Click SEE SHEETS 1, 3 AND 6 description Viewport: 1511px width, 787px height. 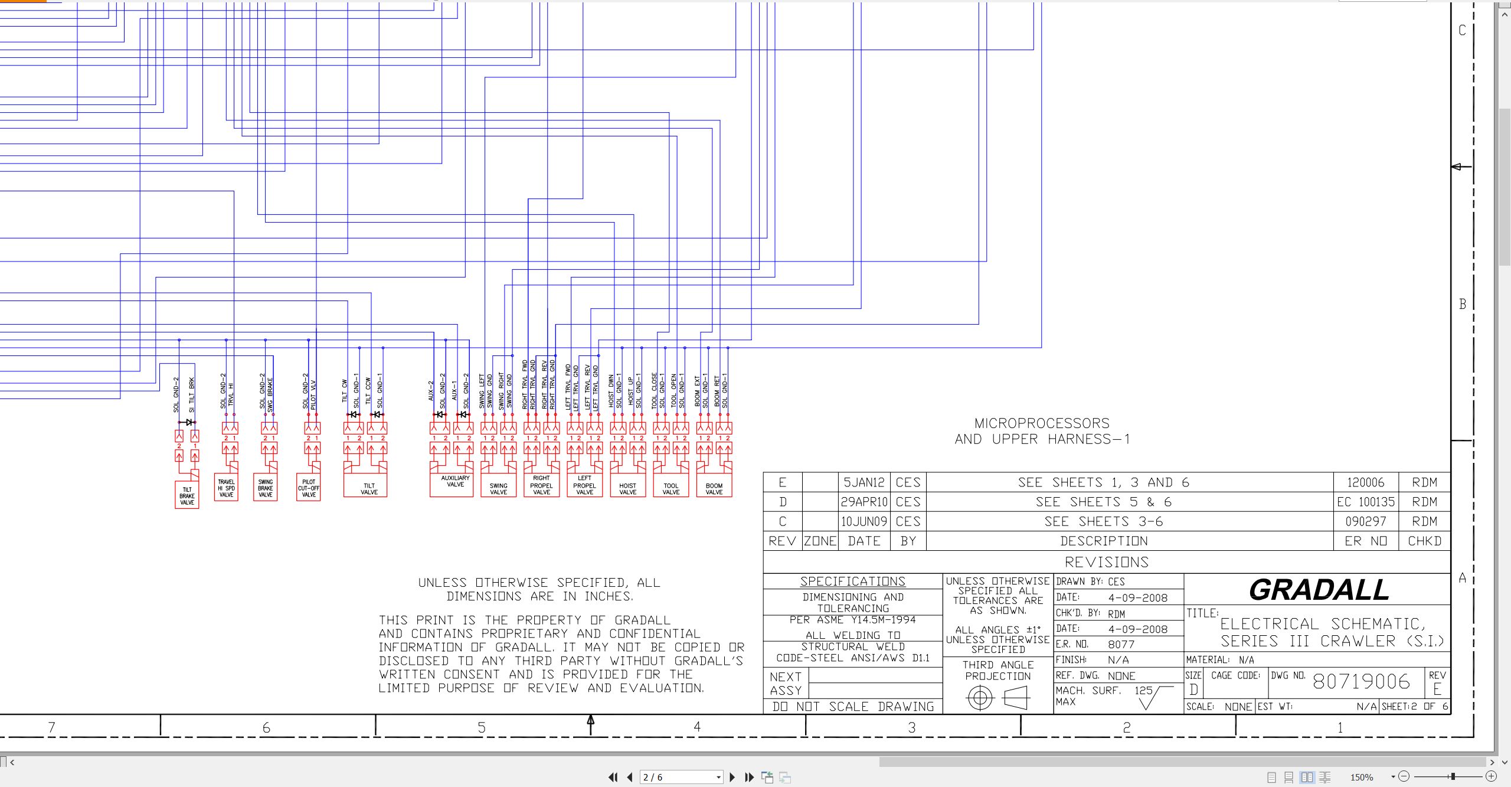click(1104, 482)
